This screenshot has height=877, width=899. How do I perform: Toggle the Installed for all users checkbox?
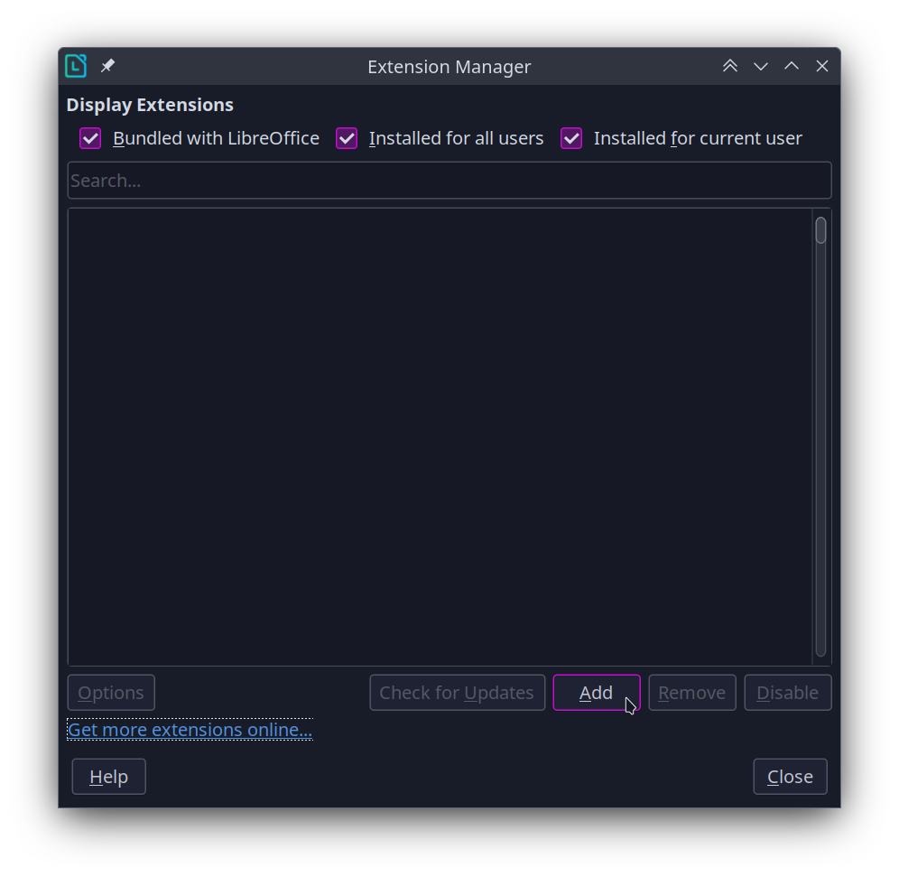click(347, 138)
